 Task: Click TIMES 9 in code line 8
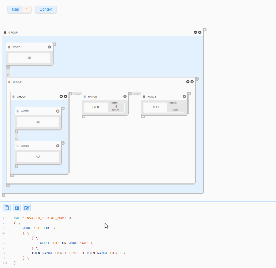(76, 253)
